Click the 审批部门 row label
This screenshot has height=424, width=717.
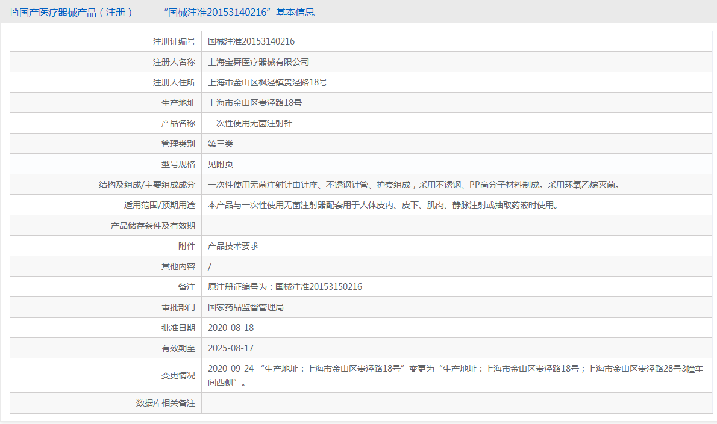point(178,307)
